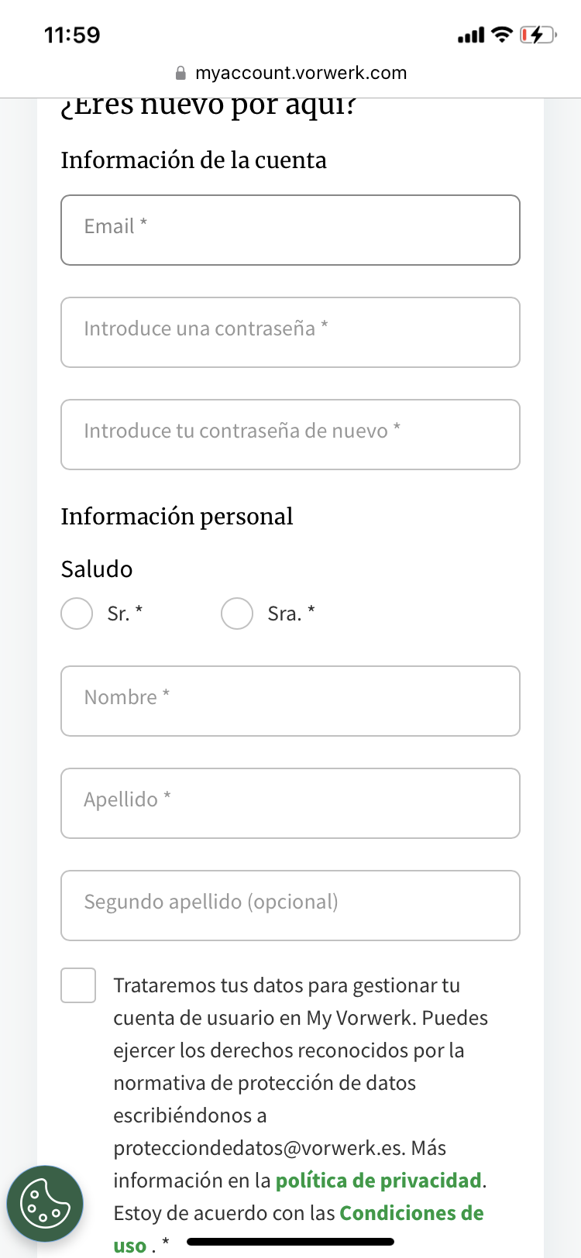This screenshot has height=1258, width=581.
Task: Choose the Sra. salutation radio button
Action: 237,614
